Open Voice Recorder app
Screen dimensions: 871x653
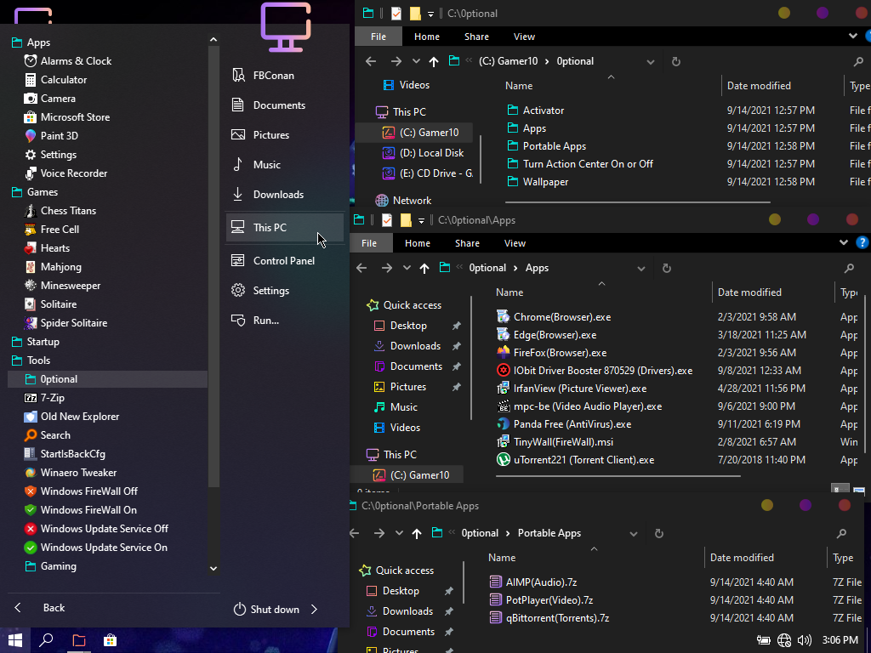pos(65,173)
